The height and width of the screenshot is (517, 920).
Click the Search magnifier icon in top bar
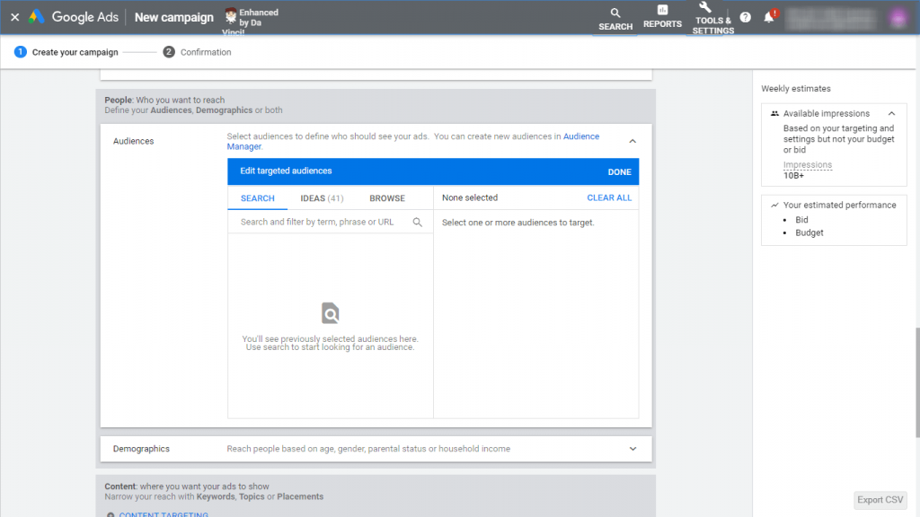point(615,13)
